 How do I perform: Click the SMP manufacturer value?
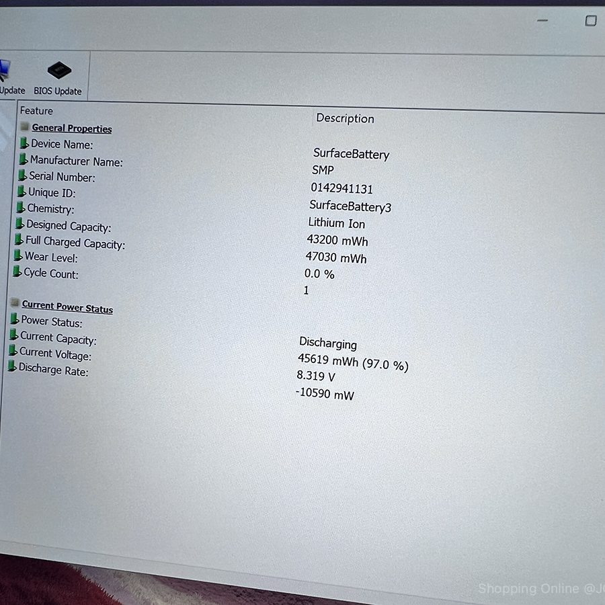(323, 170)
